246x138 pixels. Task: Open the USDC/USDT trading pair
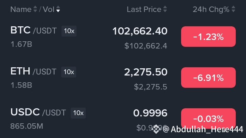pos(38,112)
